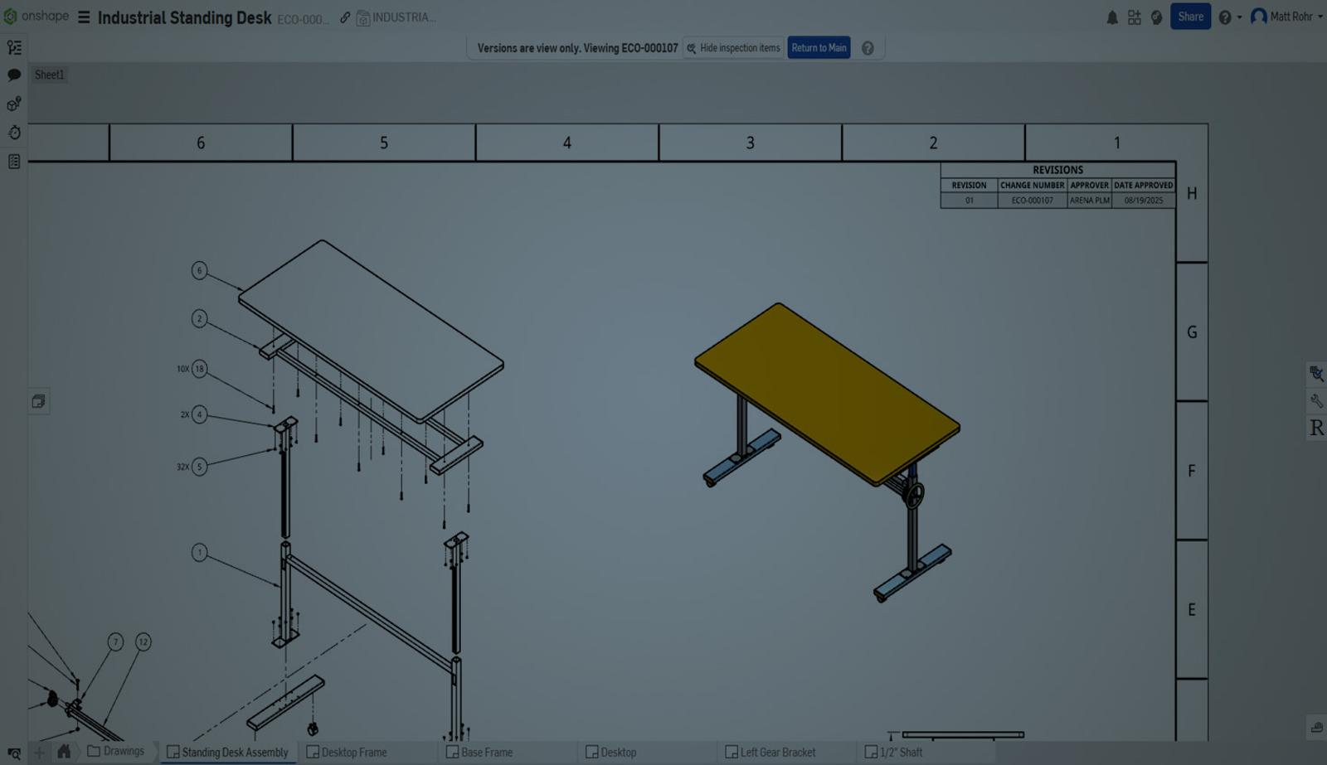Click the Return to Main button
Image resolution: width=1327 pixels, height=765 pixels.
click(819, 47)
